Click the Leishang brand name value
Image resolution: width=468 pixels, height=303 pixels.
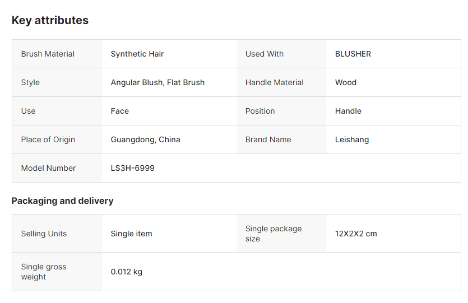click(x=352, y=139)
